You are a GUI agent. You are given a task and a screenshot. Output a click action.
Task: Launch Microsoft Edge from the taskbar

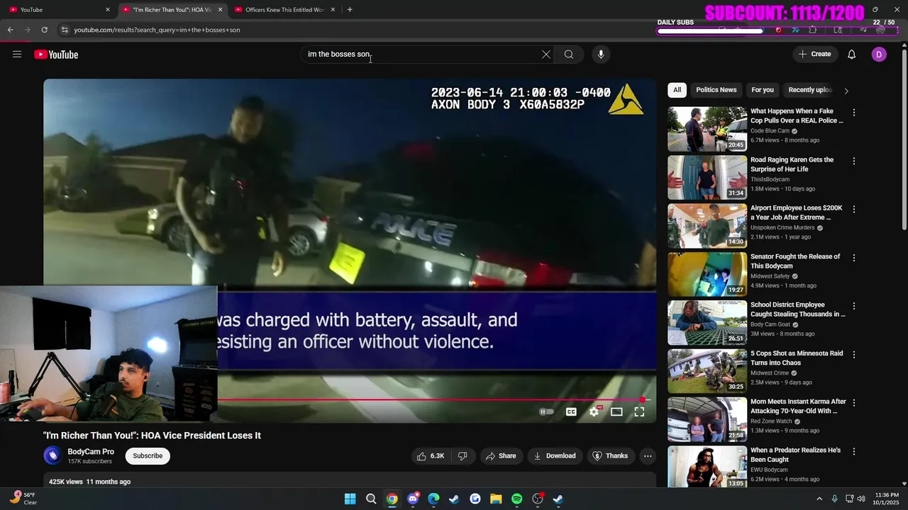pos(433,499)
